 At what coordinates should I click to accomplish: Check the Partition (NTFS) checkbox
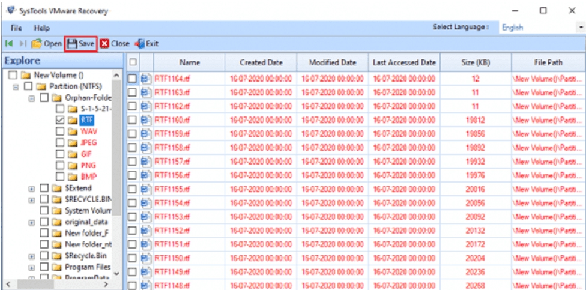coord(28,86)
